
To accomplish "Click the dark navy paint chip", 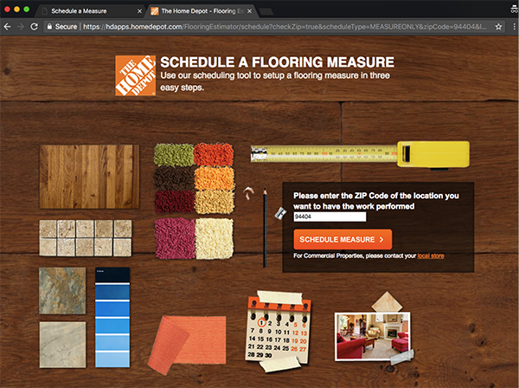I will [x=112, y=275].
